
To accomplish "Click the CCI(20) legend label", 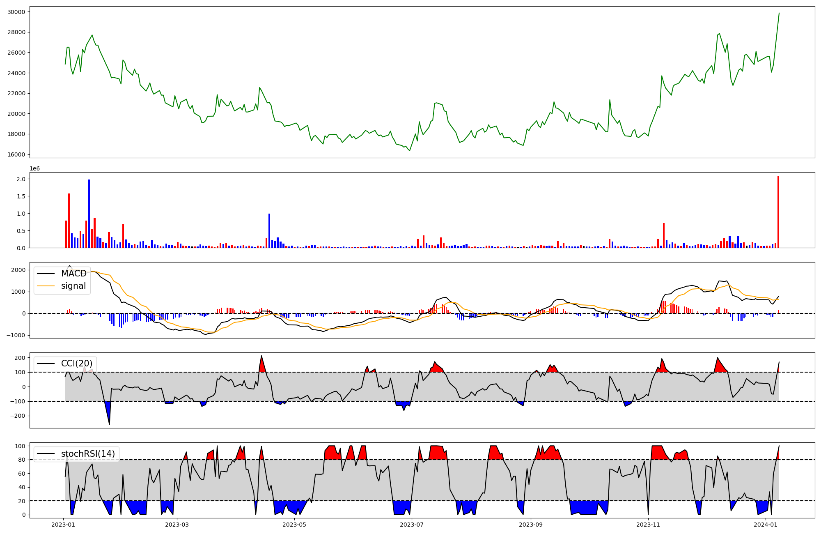I will tap(77, 364).
